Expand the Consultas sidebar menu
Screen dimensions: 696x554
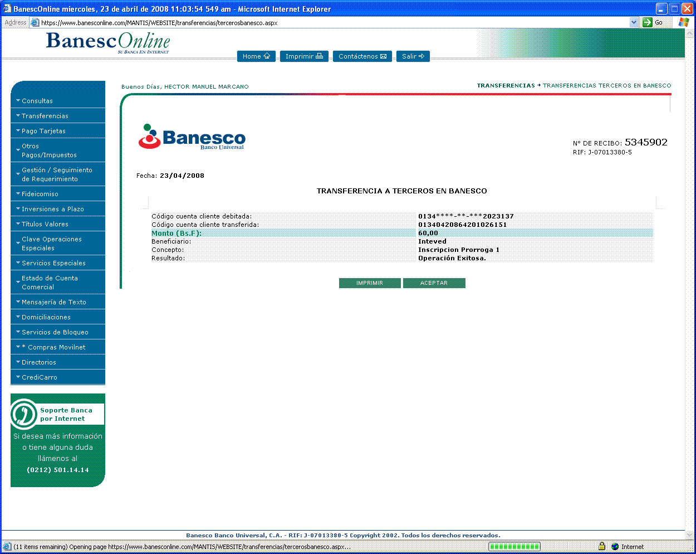(x=58, y=101)
